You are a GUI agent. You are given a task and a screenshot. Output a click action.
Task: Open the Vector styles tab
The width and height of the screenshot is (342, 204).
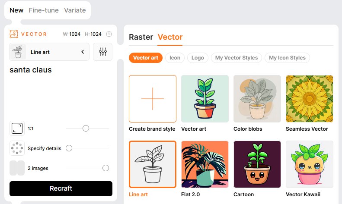[170, 37]
